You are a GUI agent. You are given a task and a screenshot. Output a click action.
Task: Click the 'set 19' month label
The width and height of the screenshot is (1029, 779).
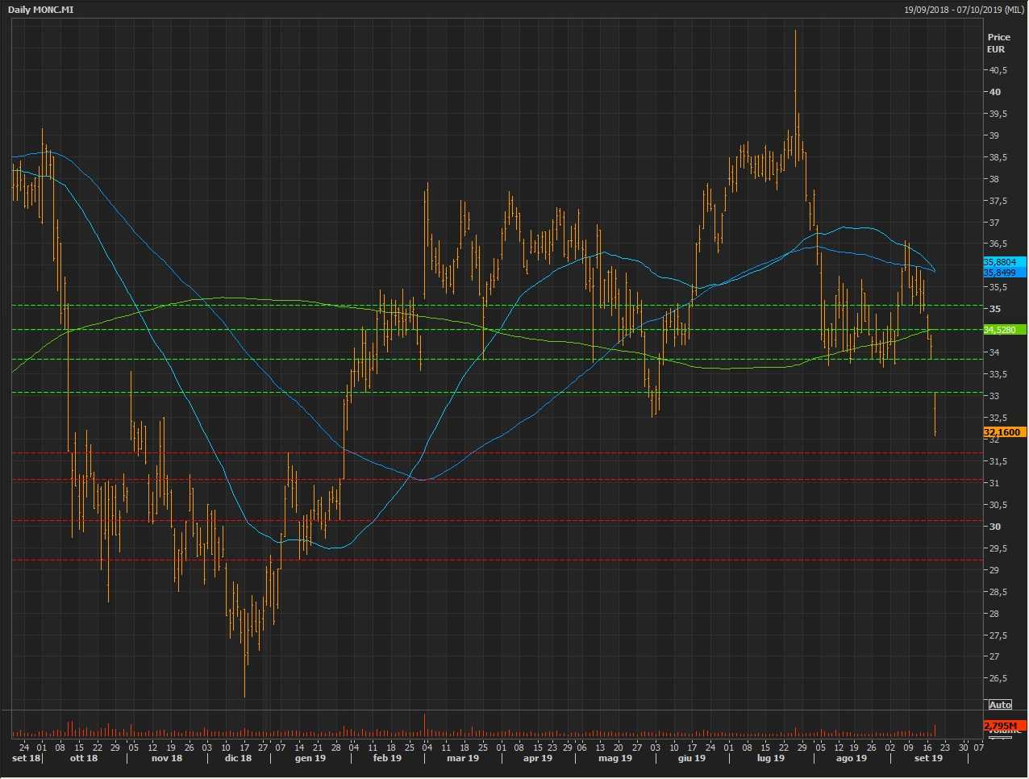coord(928,758)
